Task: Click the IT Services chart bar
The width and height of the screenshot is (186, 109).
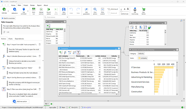Action: 164,67
